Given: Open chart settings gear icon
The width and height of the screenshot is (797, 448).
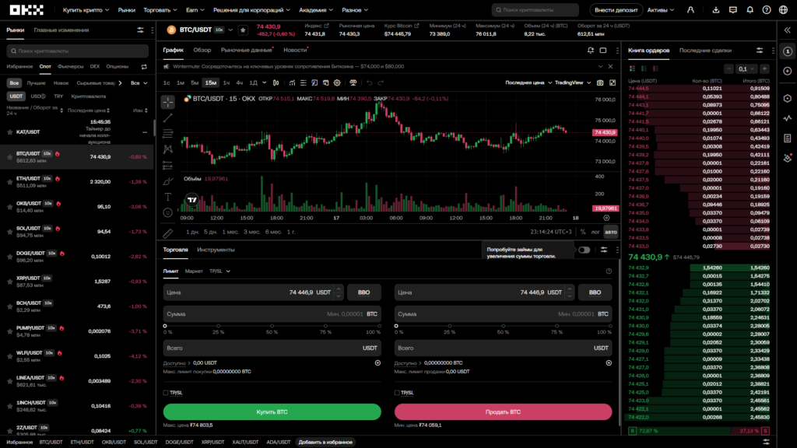Looking at the screenshot, I should [337, 82].
